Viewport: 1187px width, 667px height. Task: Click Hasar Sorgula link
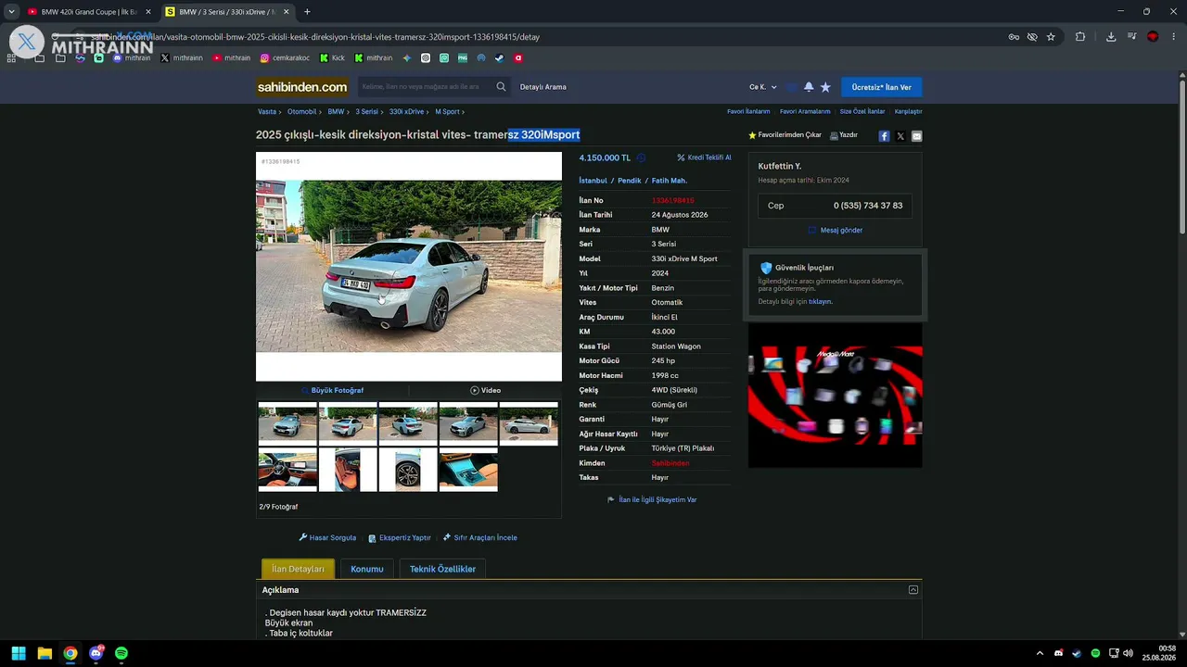327,537
